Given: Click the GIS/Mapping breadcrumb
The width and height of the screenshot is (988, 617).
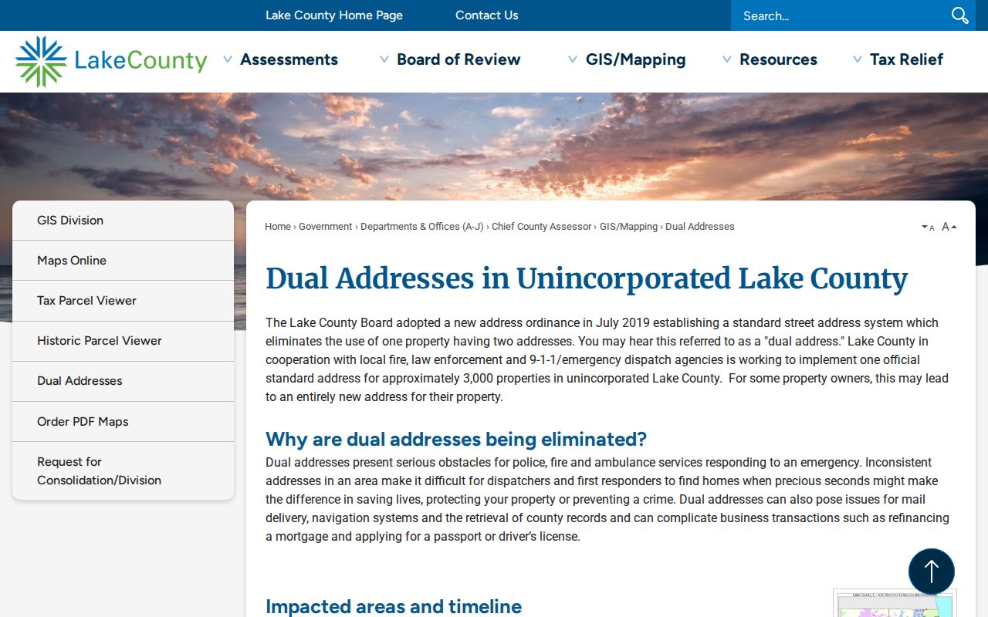Looking at the screenshot, I should point(629,227).
